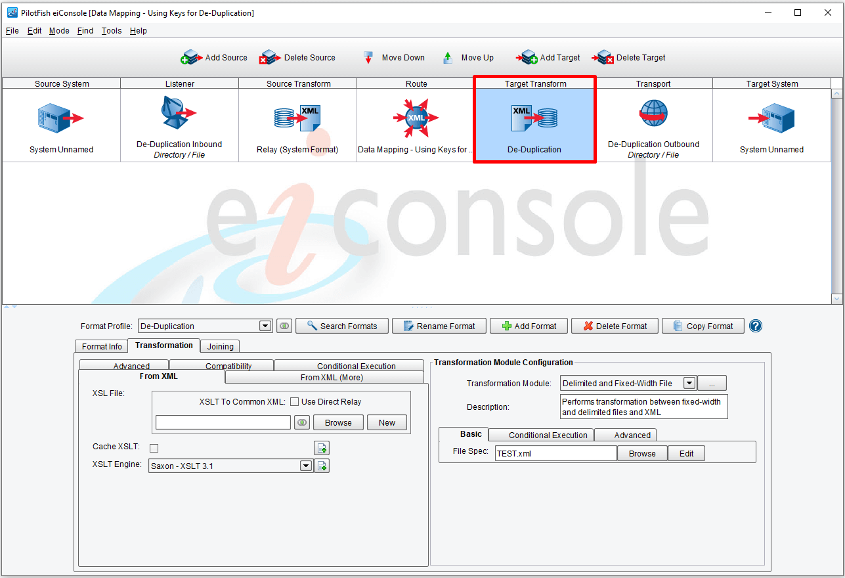Click the Delete Source toolbar icon
Image resolution: width=845 pixels, height=578 pixels.
269,57
